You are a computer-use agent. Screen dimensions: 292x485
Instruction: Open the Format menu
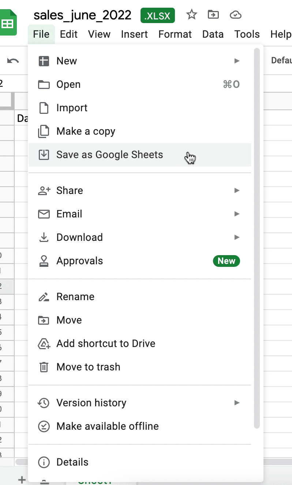[175, 34]
